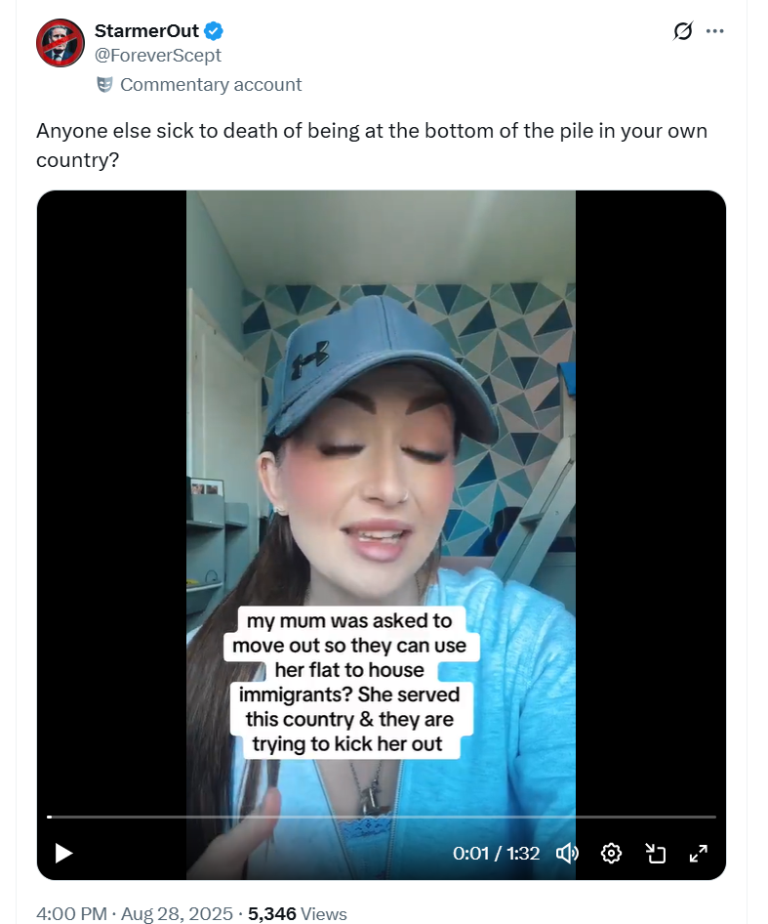The image size is (768, 924).
Task: Seek along the video progress bar
Action: pos(382,817)
